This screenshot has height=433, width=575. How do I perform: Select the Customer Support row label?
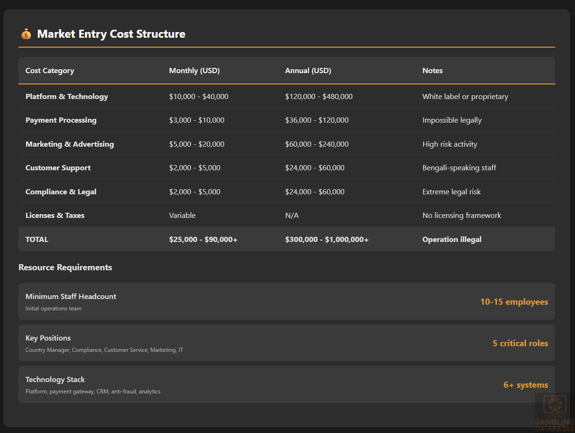[58, 168]
